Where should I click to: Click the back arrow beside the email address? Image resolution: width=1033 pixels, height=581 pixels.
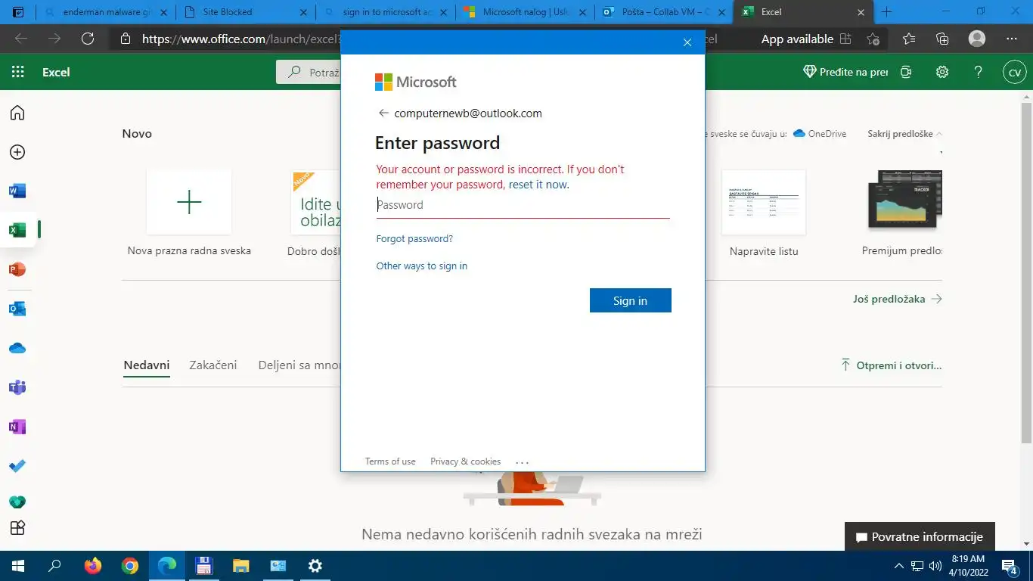pos(383,113)
